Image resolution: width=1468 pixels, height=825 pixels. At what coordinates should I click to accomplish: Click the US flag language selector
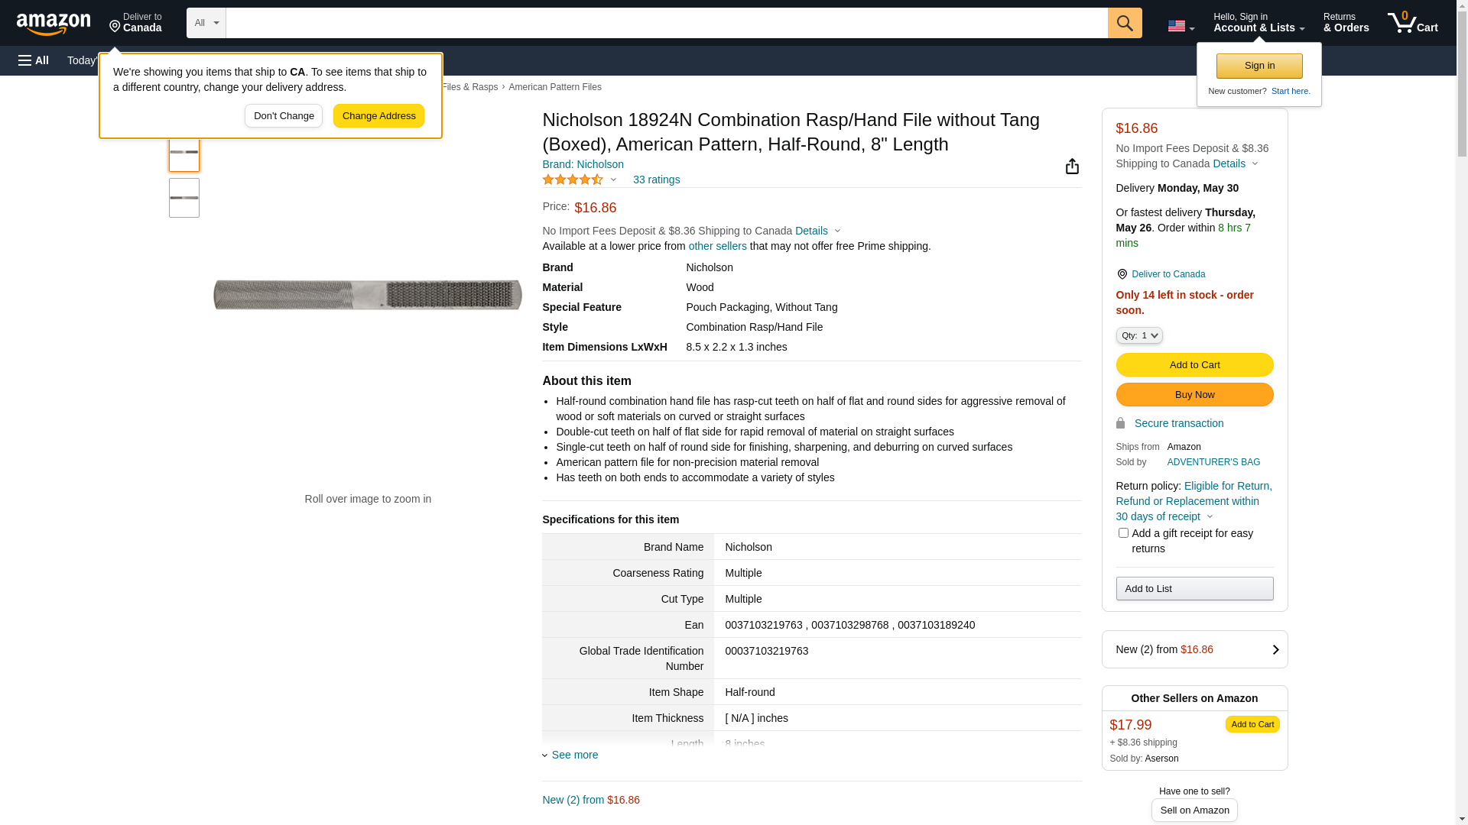(x=1180, y=26)
